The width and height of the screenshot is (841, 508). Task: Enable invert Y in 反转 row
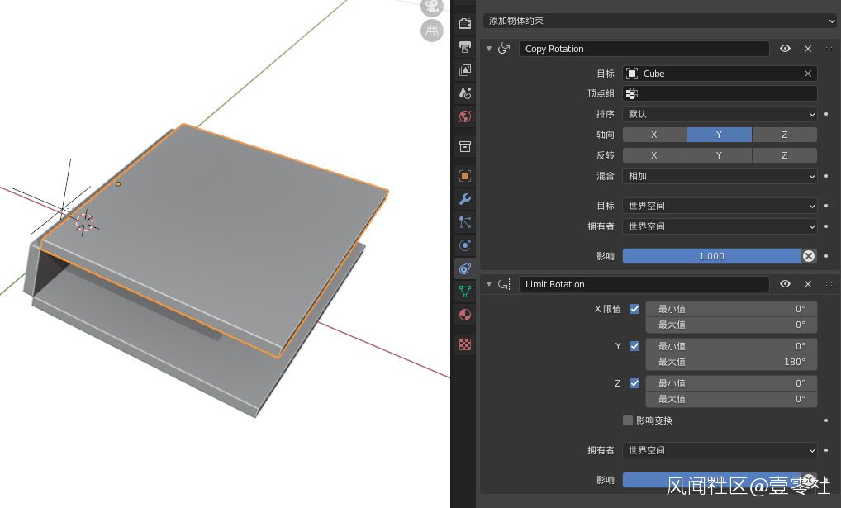coord(719,155)
